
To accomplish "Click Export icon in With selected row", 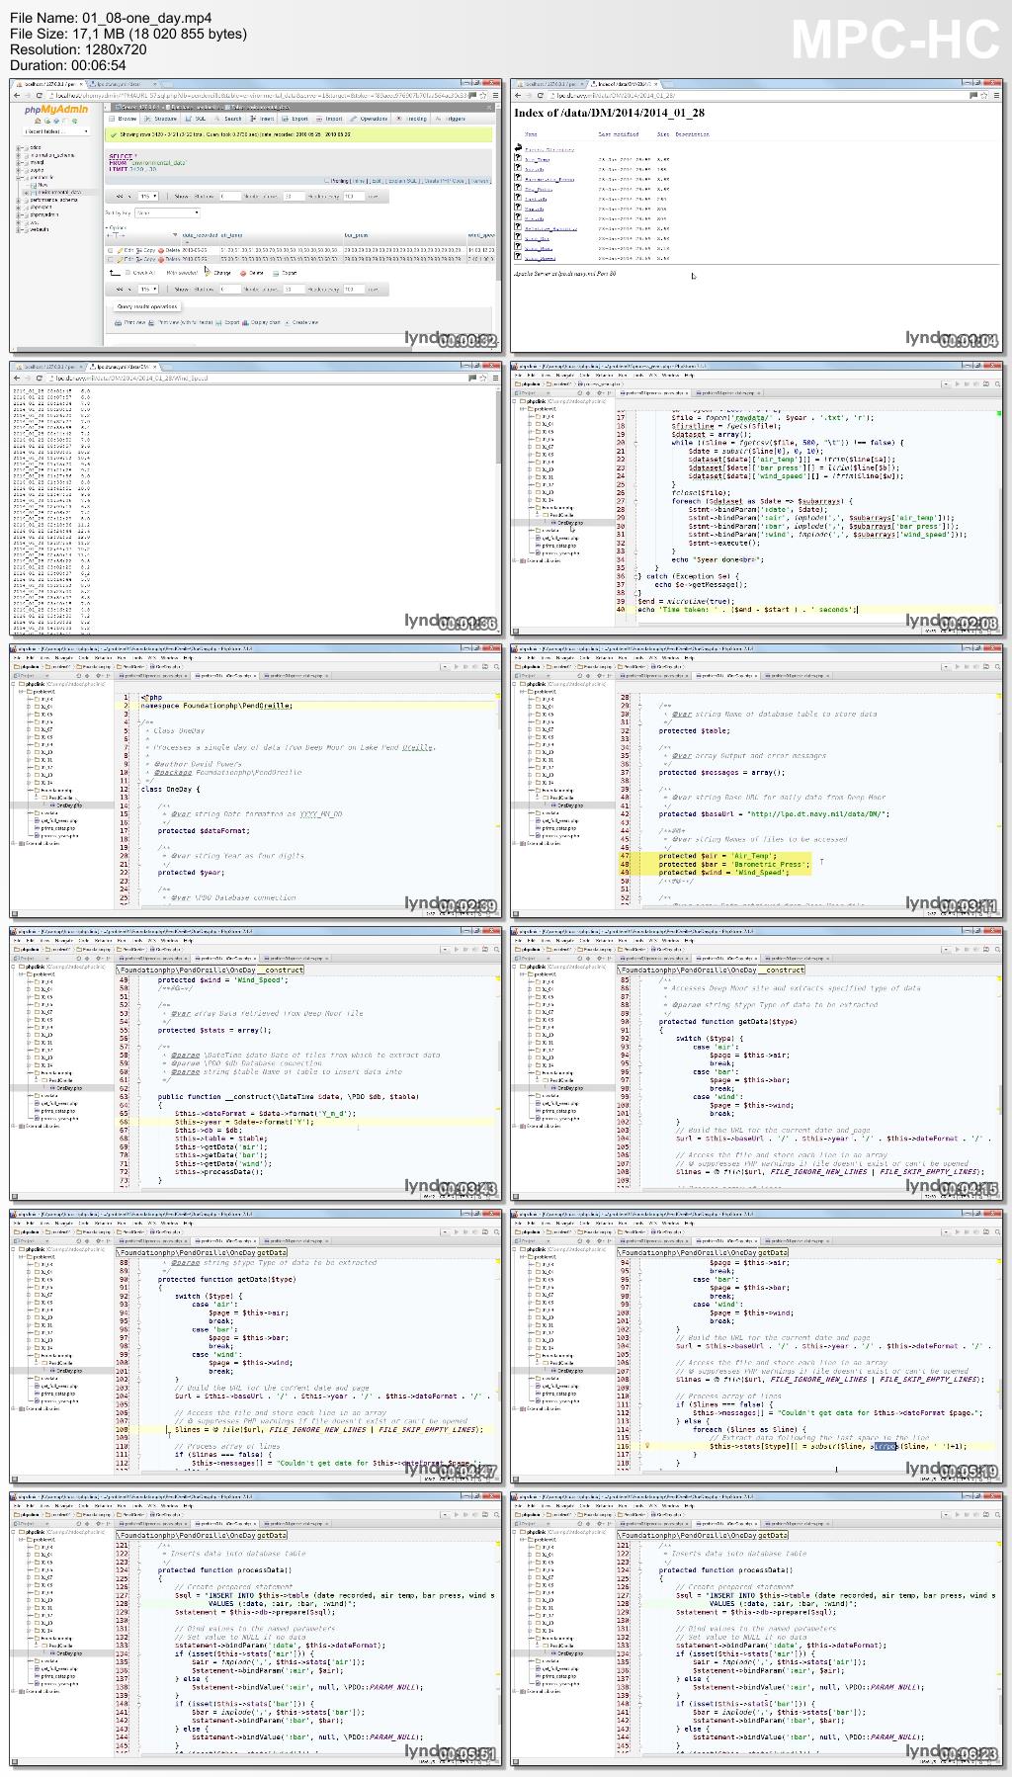I will 276,273.
